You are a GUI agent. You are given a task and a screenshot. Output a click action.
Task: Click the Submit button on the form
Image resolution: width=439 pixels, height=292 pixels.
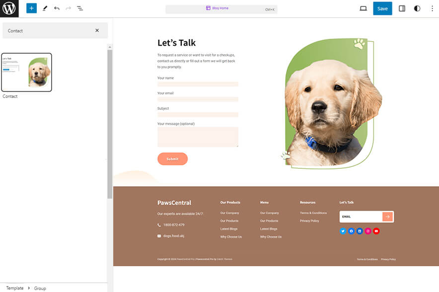172,158
